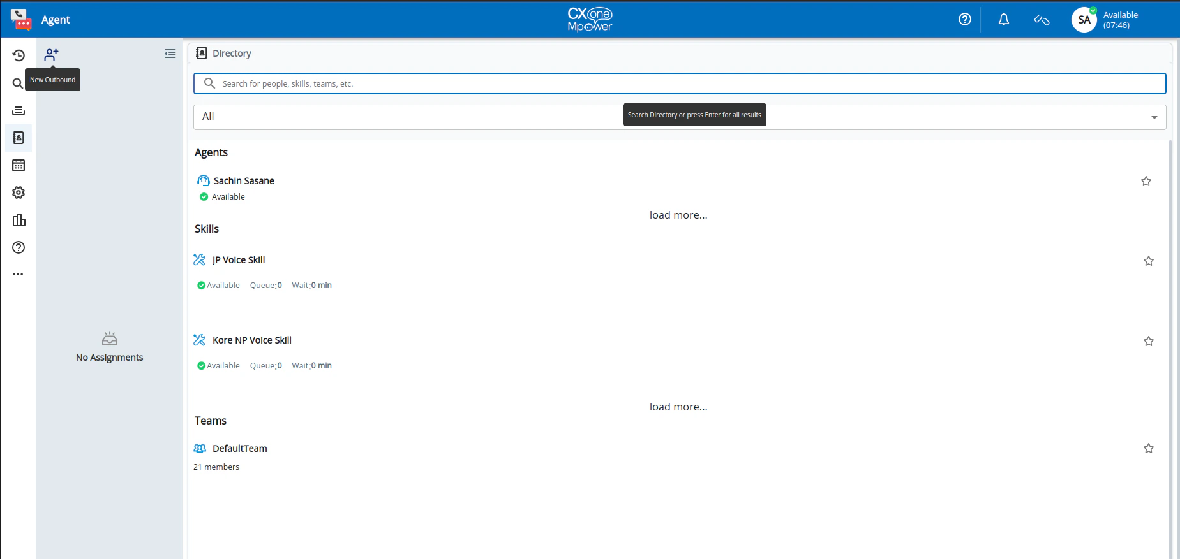Click the New Outbound person-plus icon
This screenshot has width=1180, height=559.
coord(51,55)
